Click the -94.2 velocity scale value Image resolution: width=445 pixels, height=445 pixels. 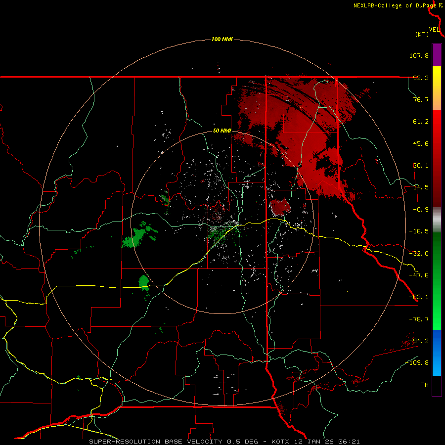pos(419,341)
